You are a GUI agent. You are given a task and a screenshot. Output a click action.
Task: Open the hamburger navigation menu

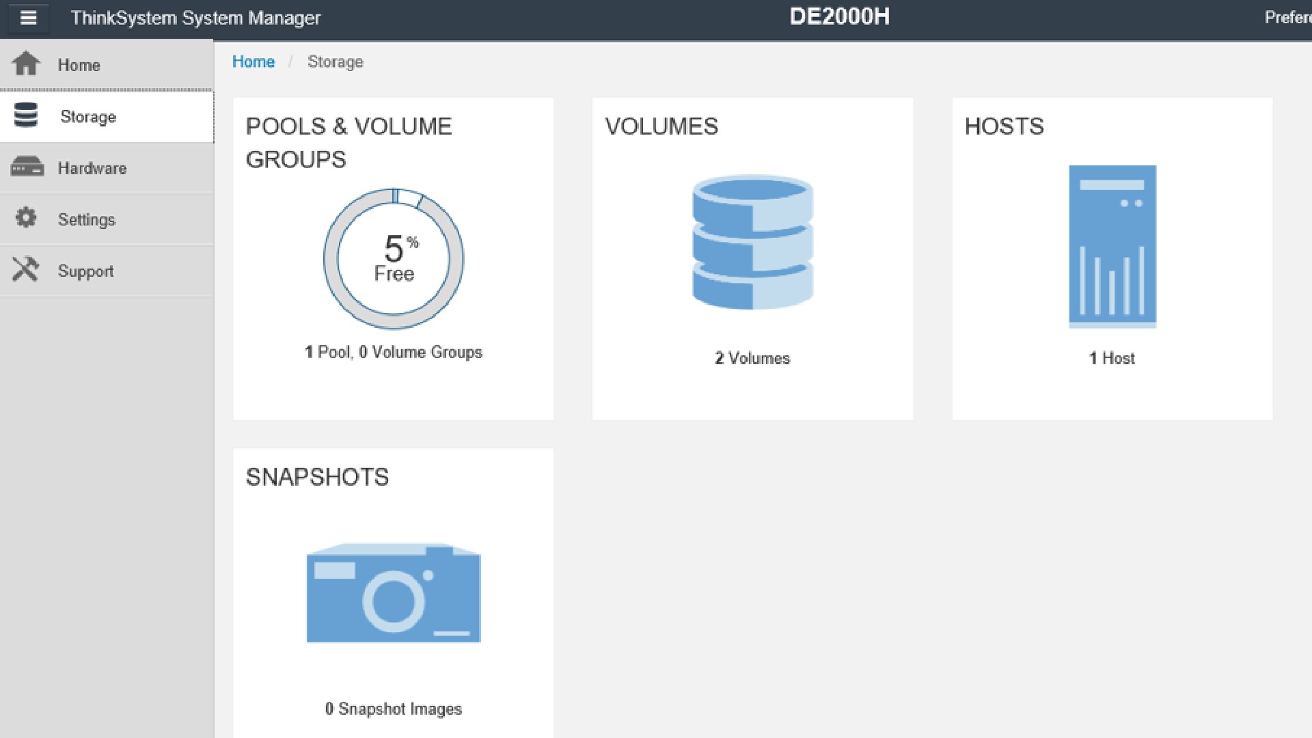pos(28,18)
